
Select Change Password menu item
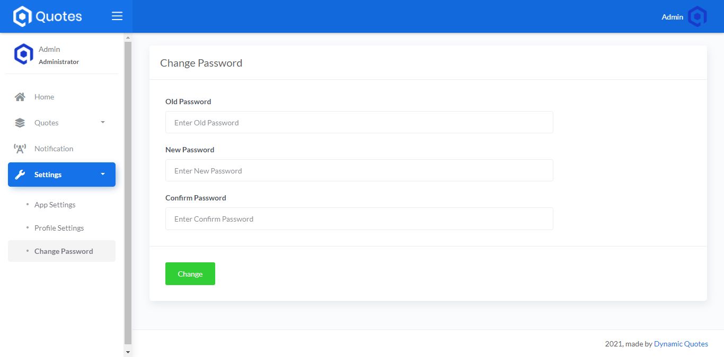pyautogui.click(x=64, y=251)
